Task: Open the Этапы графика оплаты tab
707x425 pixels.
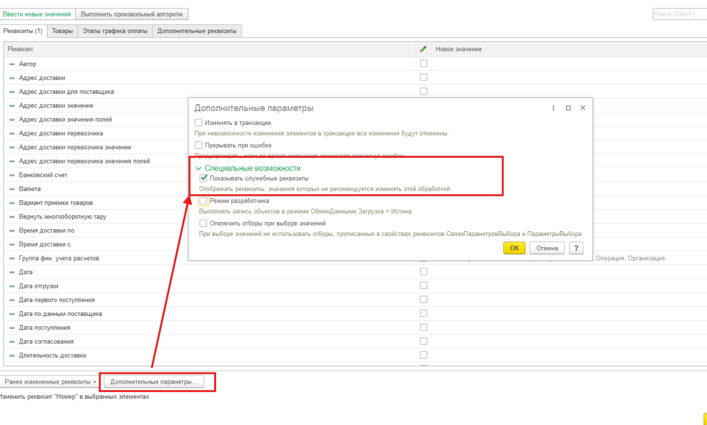Action: coord(115,31)
